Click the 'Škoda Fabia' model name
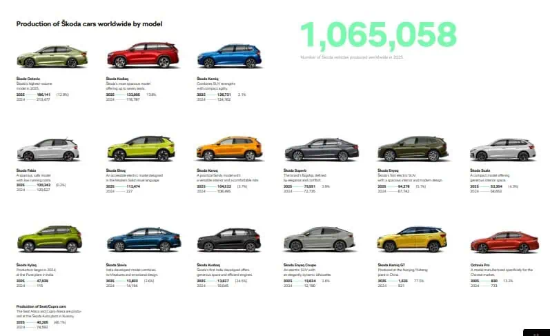Image resolution: width=550 pixels, height=336 pixels. coord(26,170)
